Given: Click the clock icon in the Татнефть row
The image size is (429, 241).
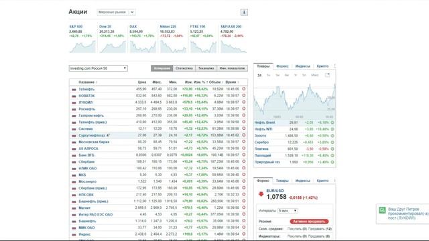Looking at the screenshot, I should click(244, 89).
